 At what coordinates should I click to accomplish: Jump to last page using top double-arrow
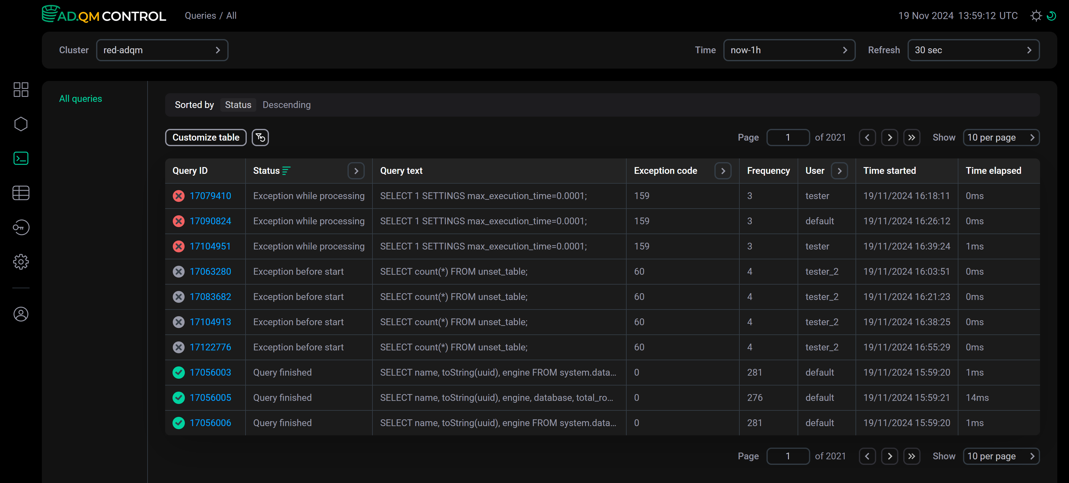(x=911, y=138)
